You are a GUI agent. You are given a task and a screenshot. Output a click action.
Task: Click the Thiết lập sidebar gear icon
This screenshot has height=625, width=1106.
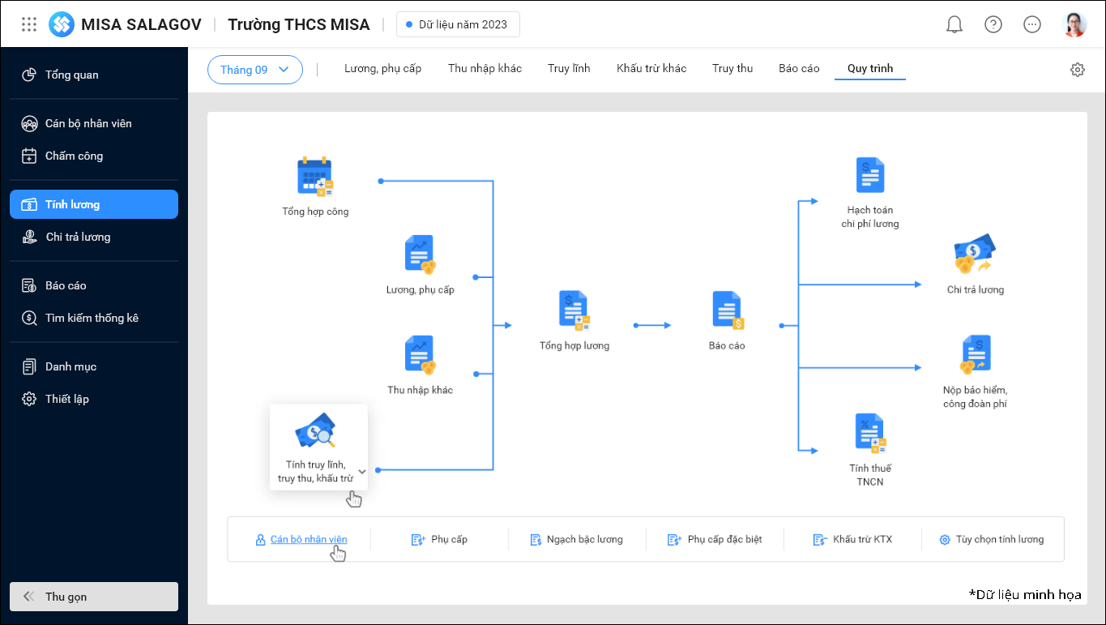pos(29,399)
